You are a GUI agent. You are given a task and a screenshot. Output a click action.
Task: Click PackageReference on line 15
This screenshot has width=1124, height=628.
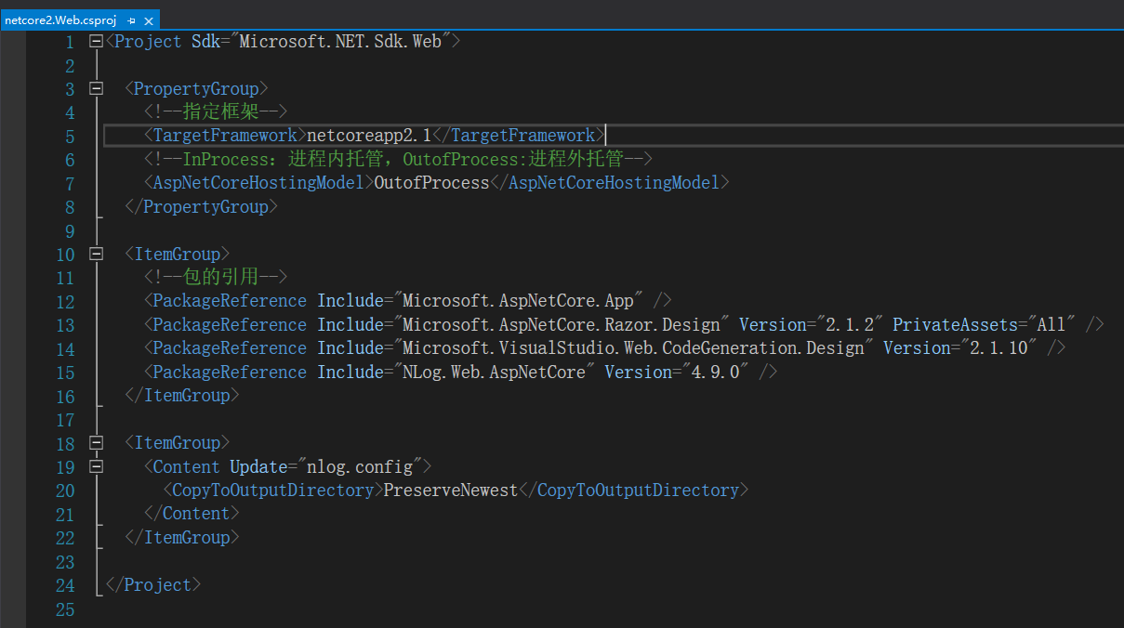(230, 373)
